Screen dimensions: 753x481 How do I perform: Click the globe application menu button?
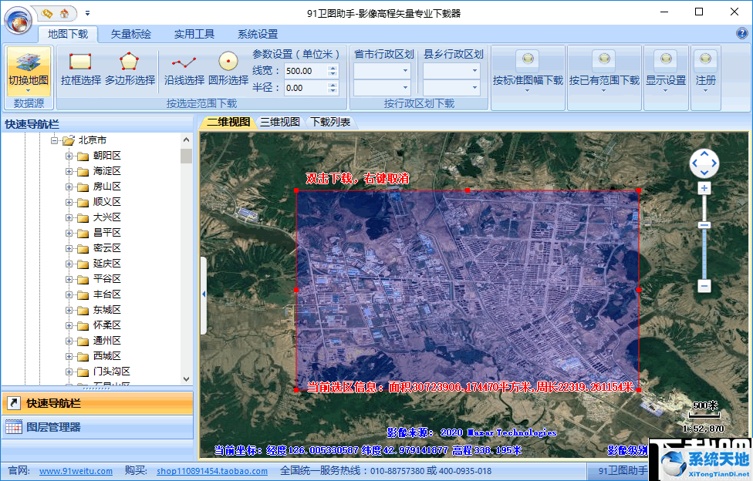pos(19,21)
